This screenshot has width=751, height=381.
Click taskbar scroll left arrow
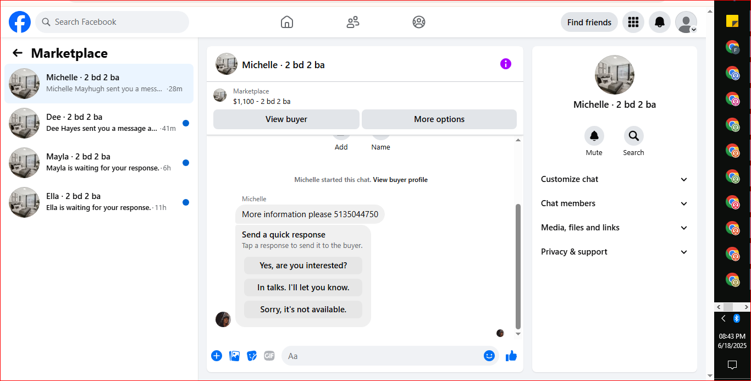717,307
